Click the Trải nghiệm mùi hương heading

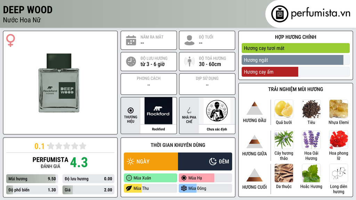click(296, 89)
